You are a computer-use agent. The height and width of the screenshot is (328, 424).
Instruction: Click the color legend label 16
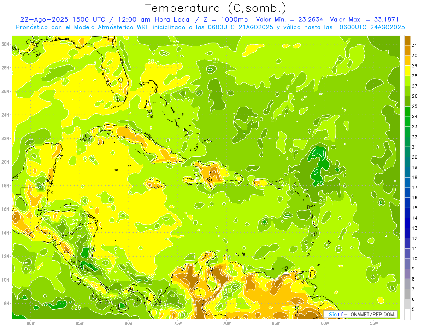pos(414,197)
